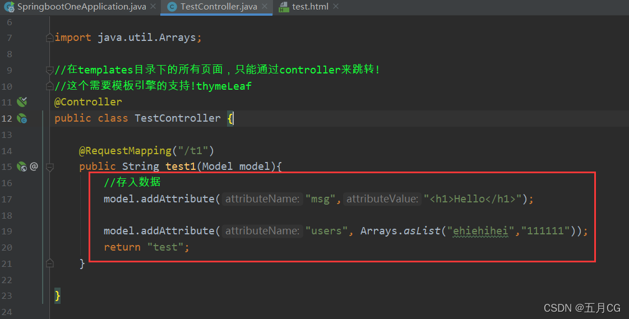
Task: Collapse the comment fold marker on line 9
Action: click(x=50, y=70)
